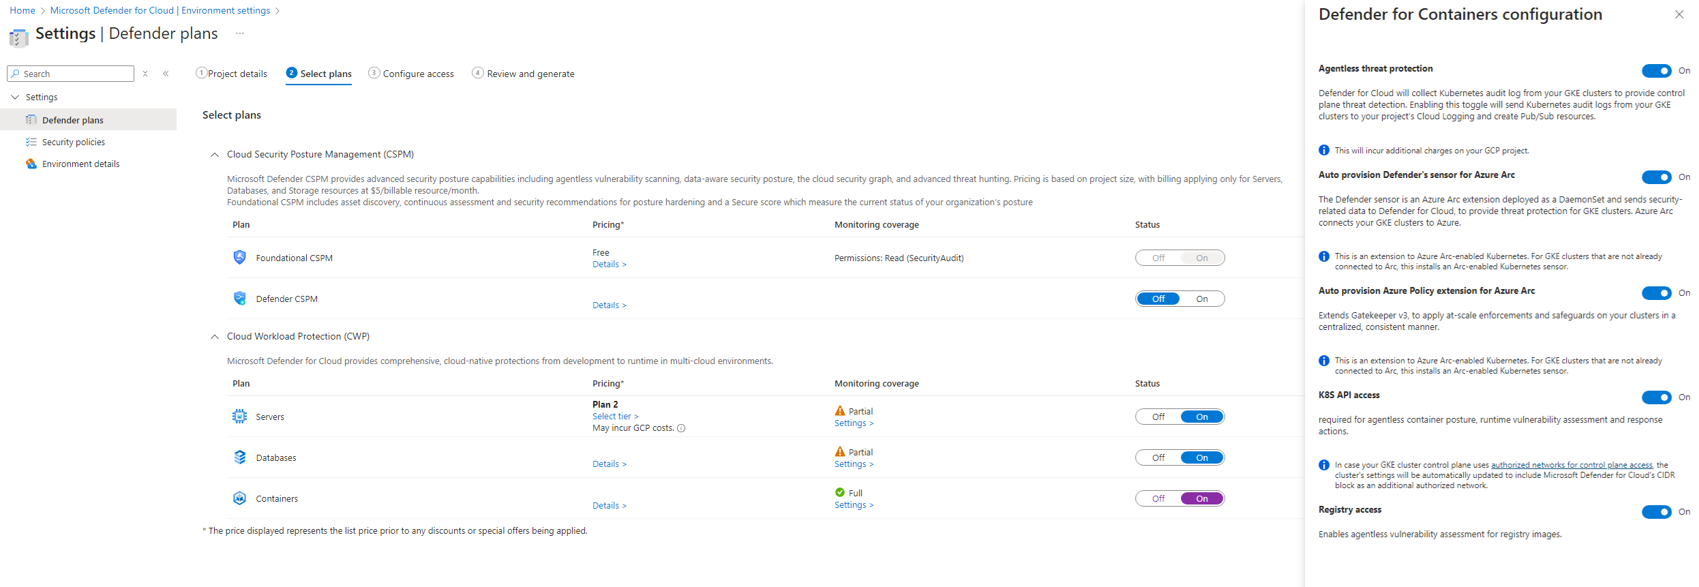Collapse the Settings tree node
1699x587 pixels.
[x=15, y=97]
